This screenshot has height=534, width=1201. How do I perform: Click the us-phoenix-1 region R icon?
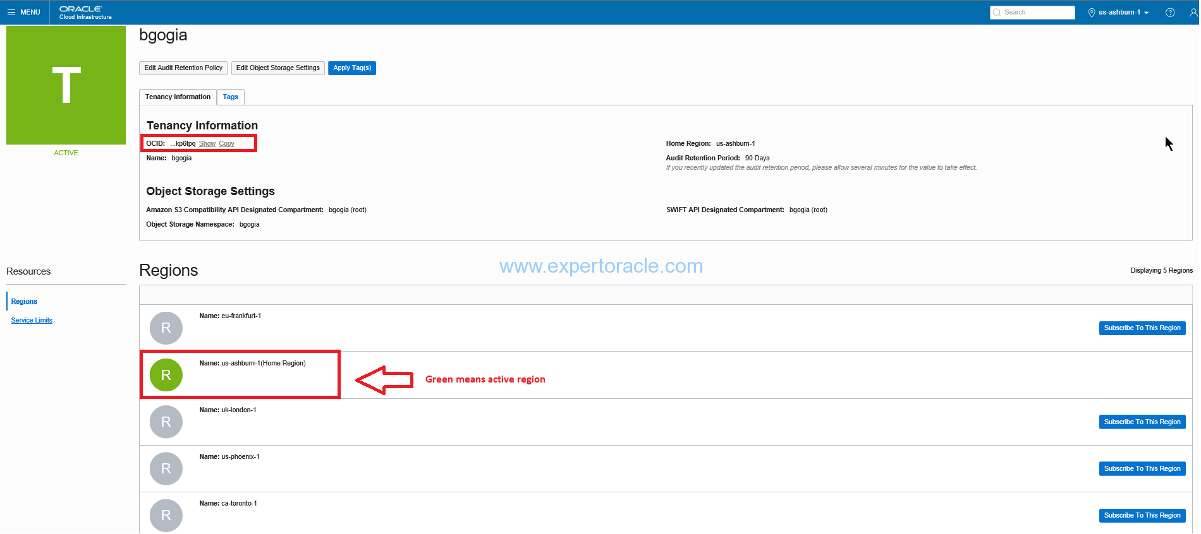click(x=166, y=468)
